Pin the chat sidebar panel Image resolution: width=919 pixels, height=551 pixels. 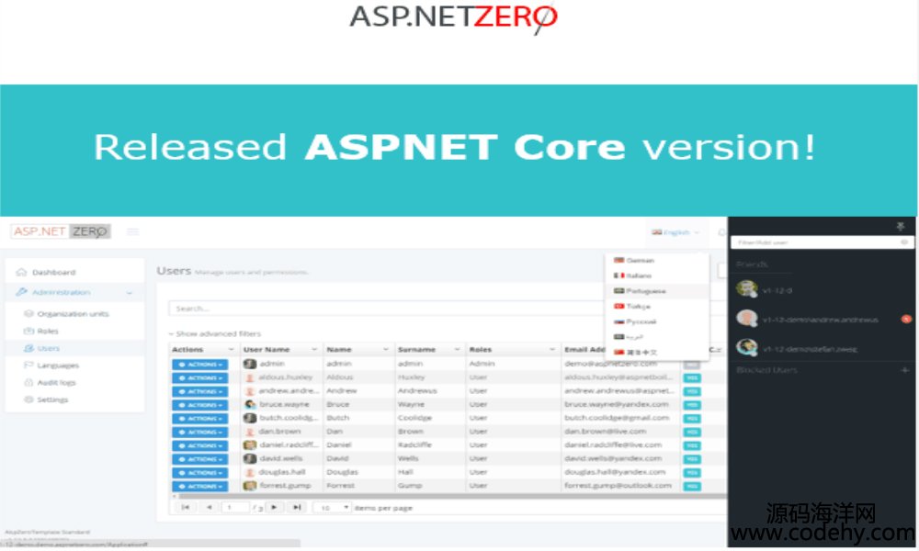901,226
